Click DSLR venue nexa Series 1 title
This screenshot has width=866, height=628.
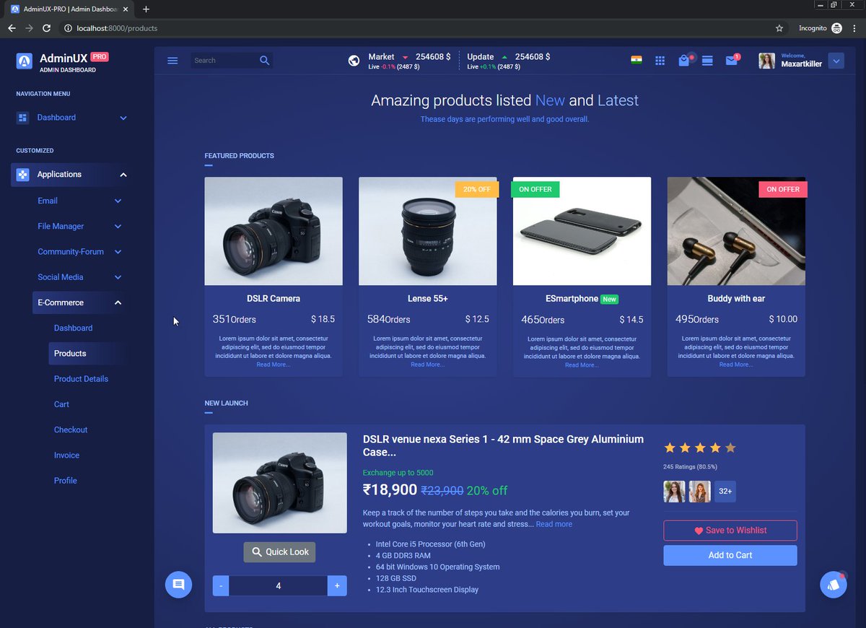pyautogui.click(x=503, y=445)
